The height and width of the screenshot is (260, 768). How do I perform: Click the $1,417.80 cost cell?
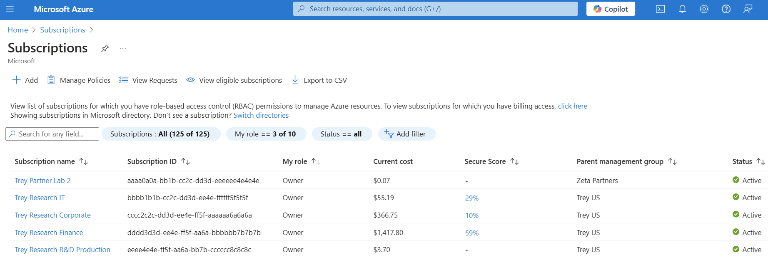click(388, 233)
